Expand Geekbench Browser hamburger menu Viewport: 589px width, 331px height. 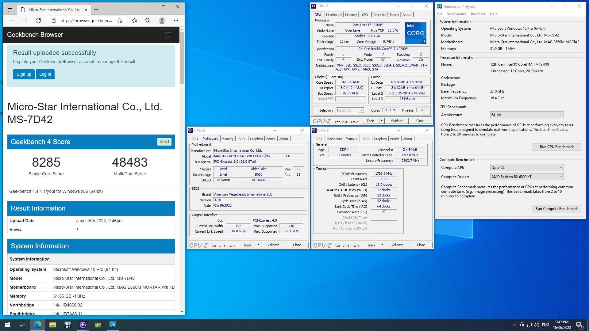click(x=167, y=35)
